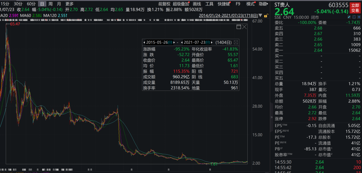Switch to the 周 weekly chart
Viewport: 362px width, 173px height.
(x=51, y=4)
